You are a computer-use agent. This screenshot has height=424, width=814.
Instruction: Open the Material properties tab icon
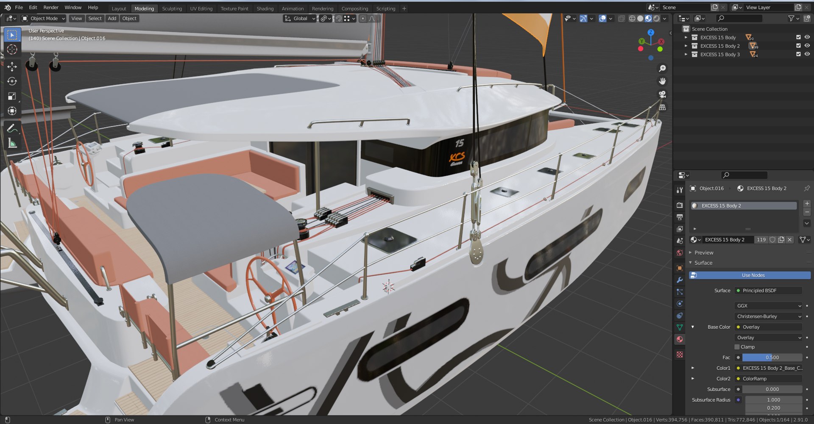[x=680, y=339]
